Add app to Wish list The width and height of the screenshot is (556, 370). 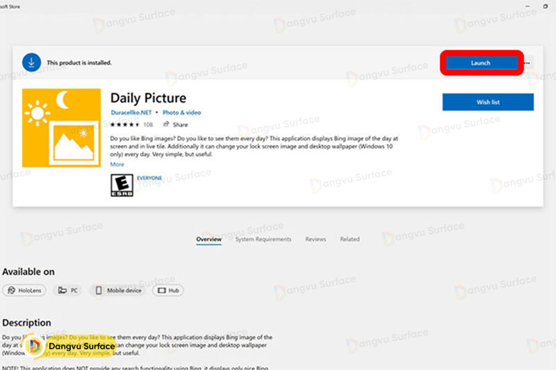coord(488,102)
